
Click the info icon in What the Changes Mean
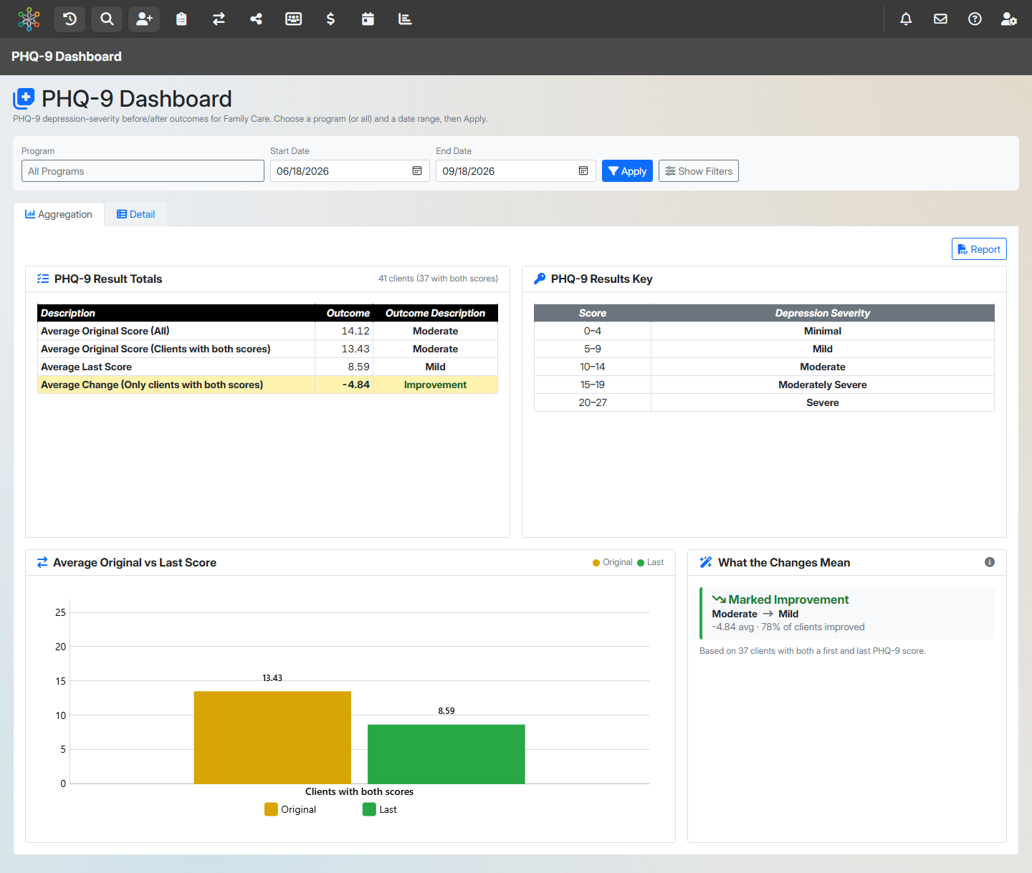[x=990, y=562]
